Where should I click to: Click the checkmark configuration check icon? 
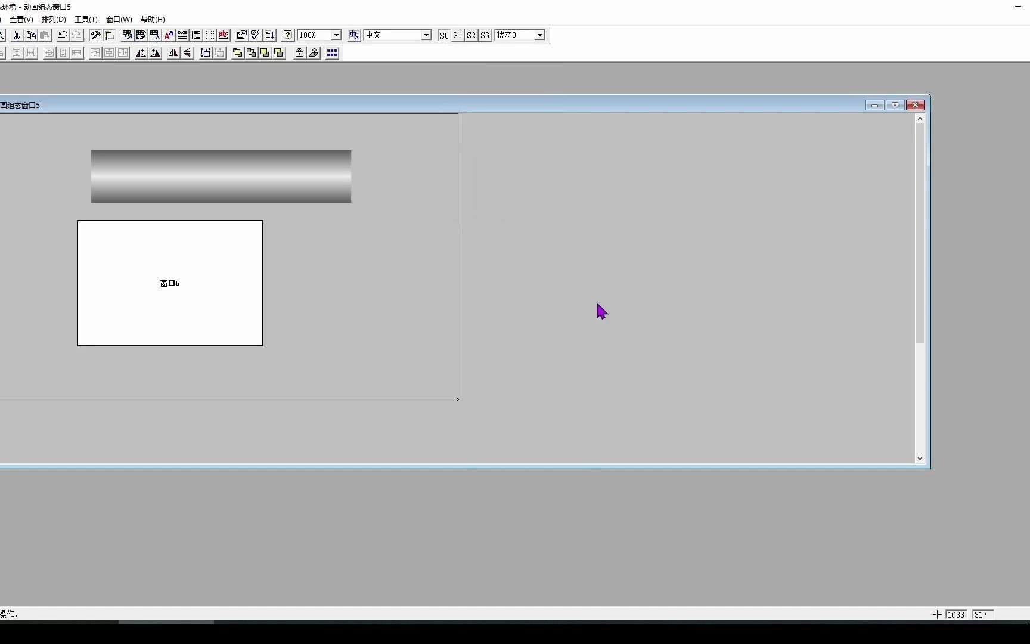coord(255,35)
